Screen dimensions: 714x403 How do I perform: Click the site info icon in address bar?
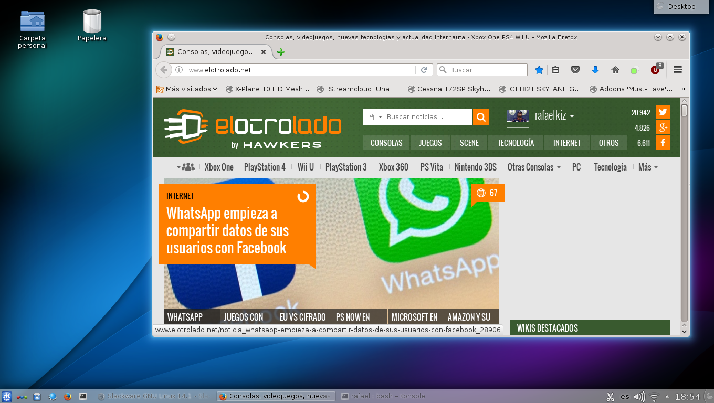click(179, 70)
